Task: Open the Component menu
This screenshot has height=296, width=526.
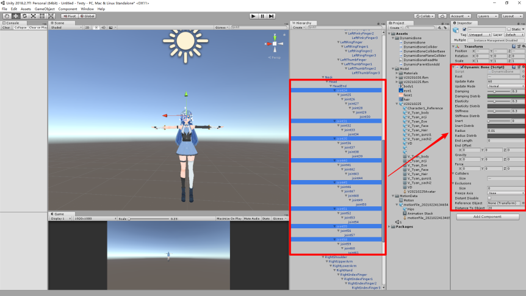Action: (x=68, y=9)
